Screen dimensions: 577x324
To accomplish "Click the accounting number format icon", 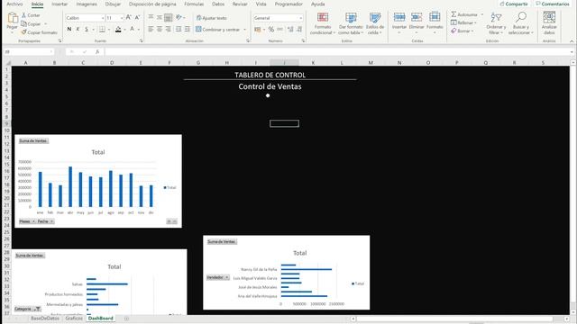I will (258, 30).
